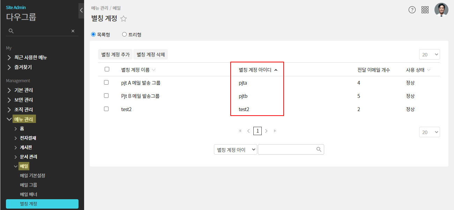The height and width of the screenshot is (210, 454).
Task: Open the 메일 그룹 menu item
Action: click(29, 185)
